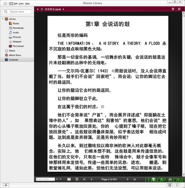Open Pictures in the sidebar

[x=17, y=37]
